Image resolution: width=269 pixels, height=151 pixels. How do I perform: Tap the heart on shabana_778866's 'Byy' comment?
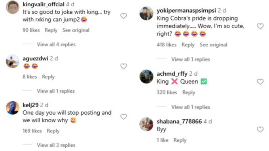click(x=260, y=129)
